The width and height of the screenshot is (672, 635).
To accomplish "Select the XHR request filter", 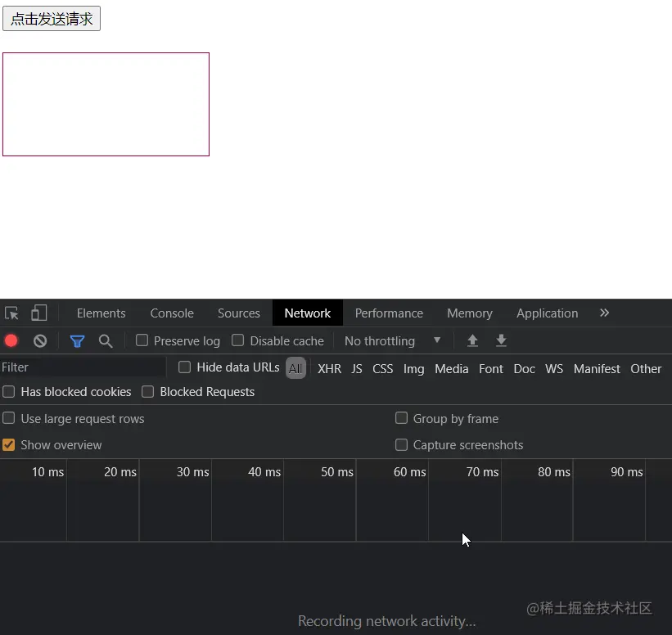I will pos(329,368).
